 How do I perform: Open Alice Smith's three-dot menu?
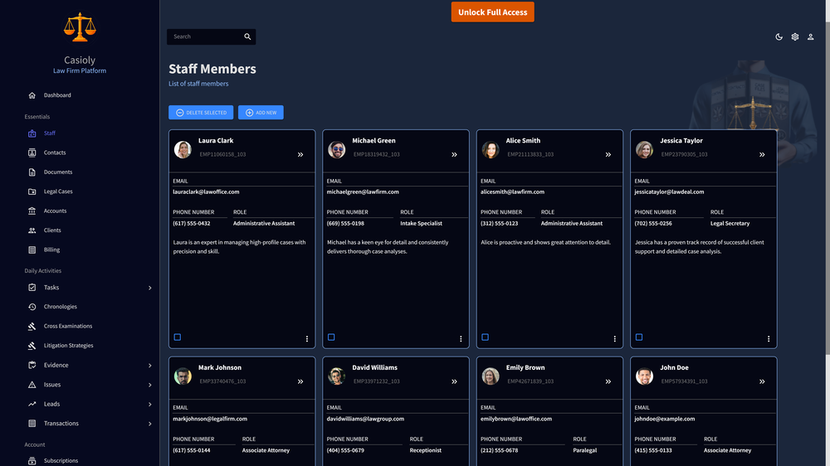[x=614, y=339]
